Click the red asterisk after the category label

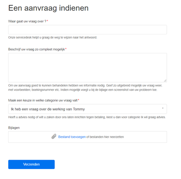click(79, 100)
